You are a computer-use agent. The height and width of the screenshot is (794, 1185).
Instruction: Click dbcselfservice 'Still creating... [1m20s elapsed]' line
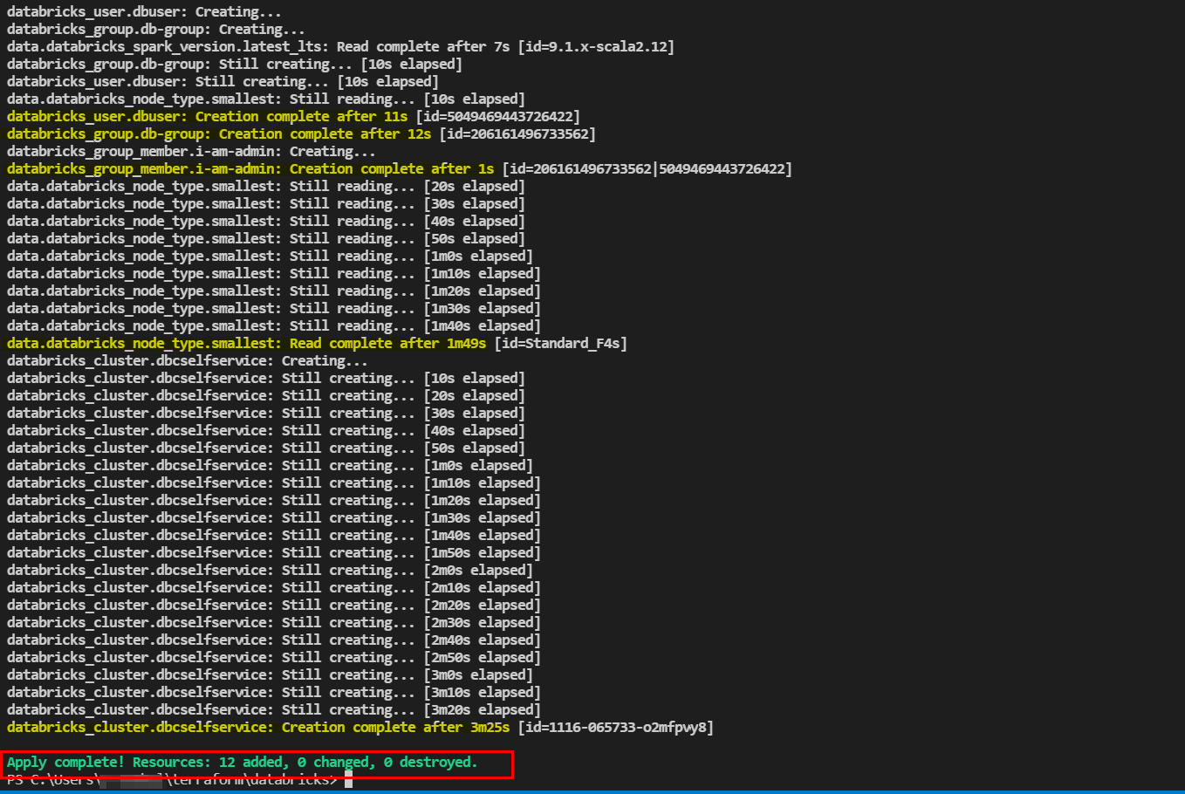pos(274,501)
